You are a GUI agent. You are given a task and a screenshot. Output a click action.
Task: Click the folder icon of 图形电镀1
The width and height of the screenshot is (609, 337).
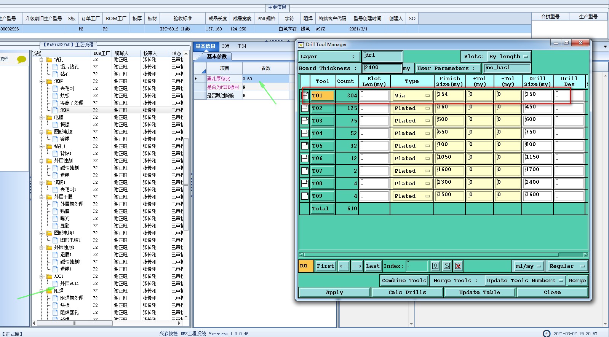(49, 233)
